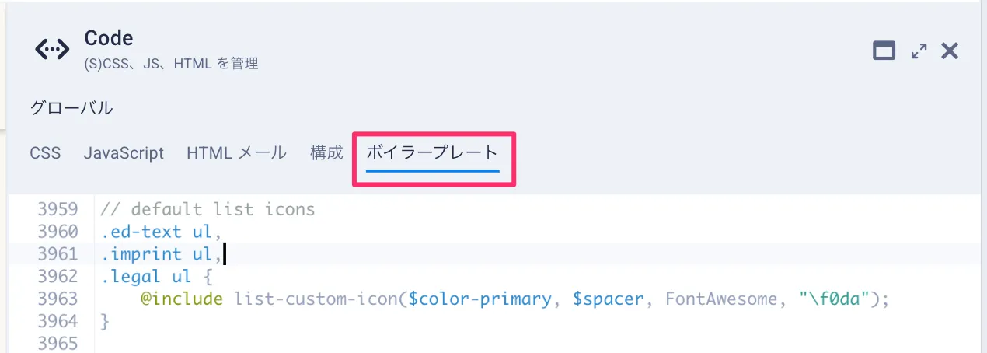The image size is (987, 353).
Task: Click line number 3963 in gutter
Action: 58,299
